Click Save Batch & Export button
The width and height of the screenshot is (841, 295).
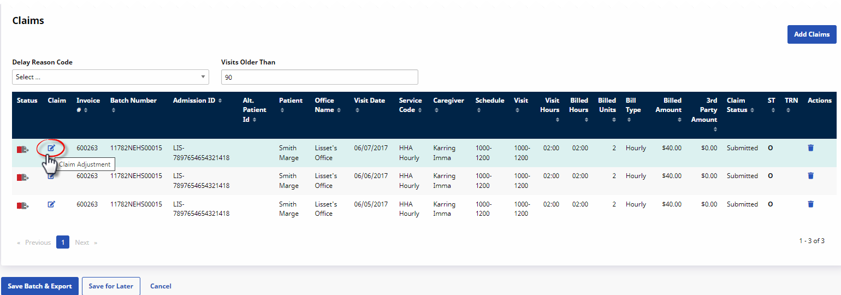coord(40,286)
